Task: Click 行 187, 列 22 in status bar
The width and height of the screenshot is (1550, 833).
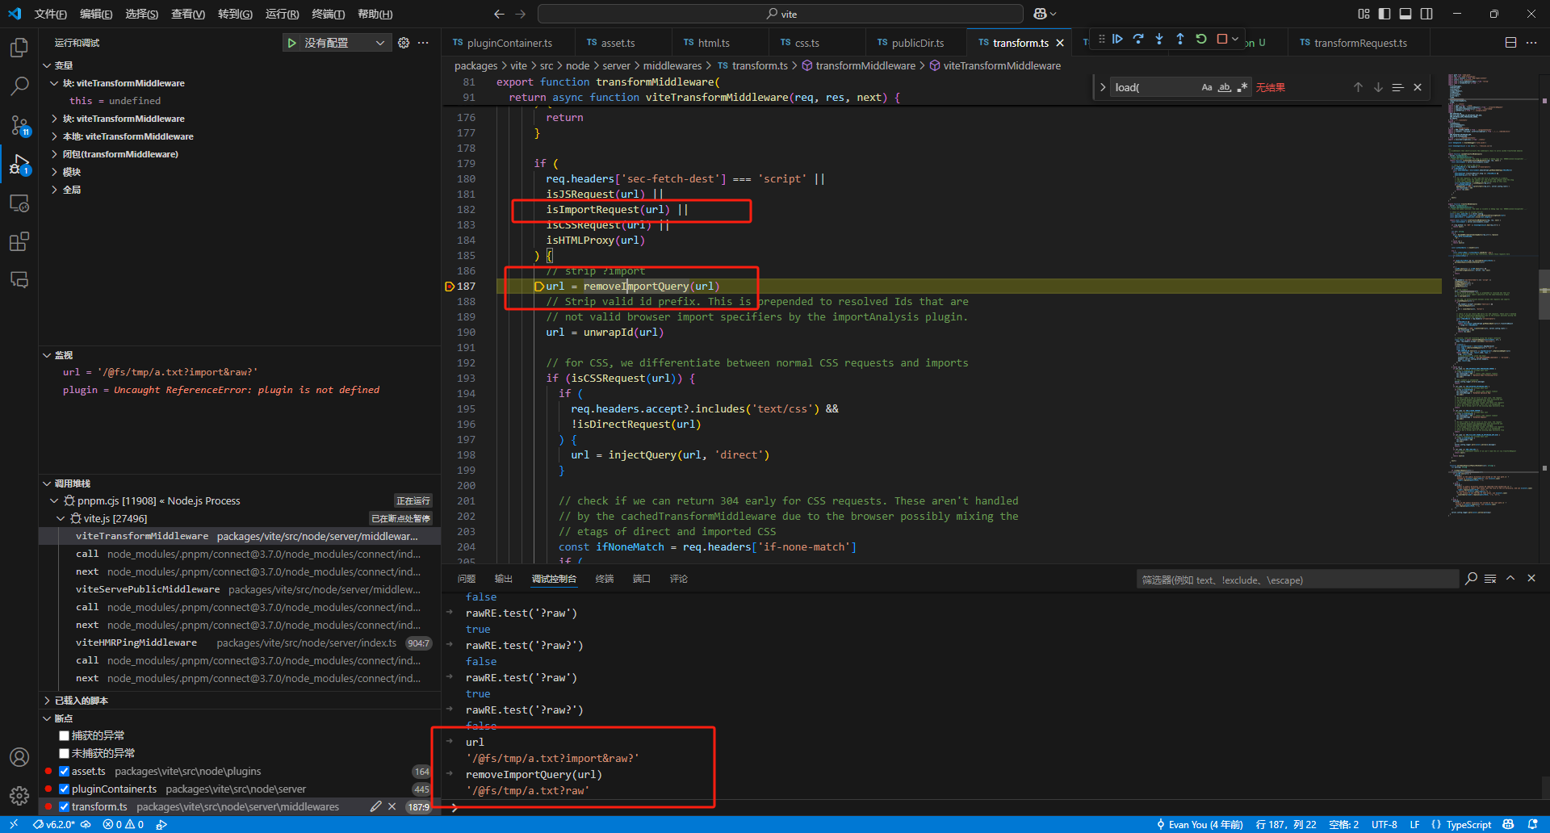Action: click(x=1286, y=824)
